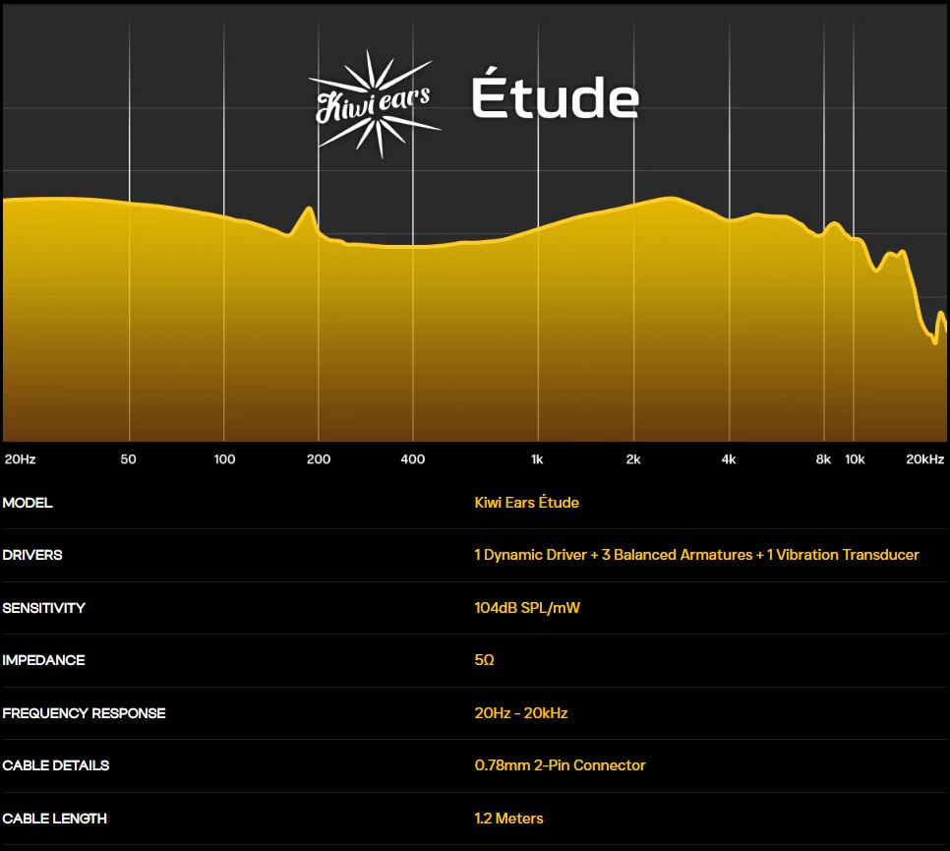Click the SENSITIVITY row label
950x851 pixels.
(43, 608)
